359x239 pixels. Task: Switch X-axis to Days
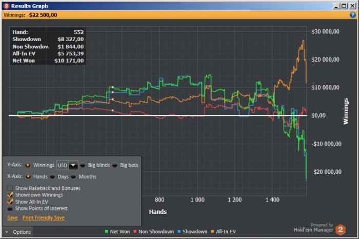(52, 176)
